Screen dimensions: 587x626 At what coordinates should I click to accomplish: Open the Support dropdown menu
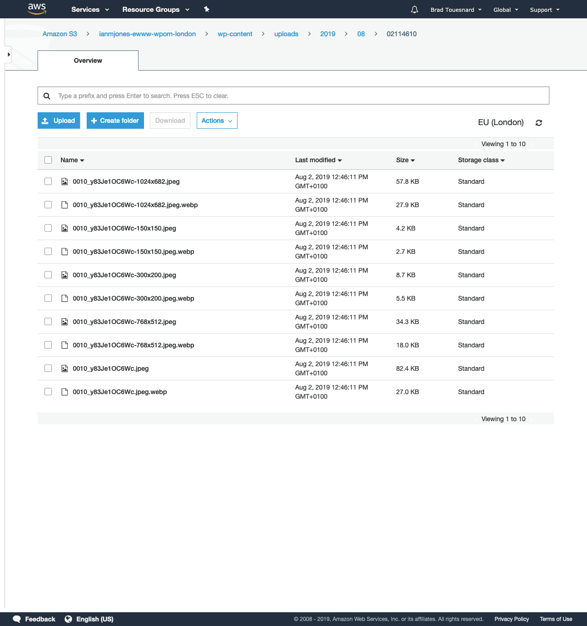545,10
